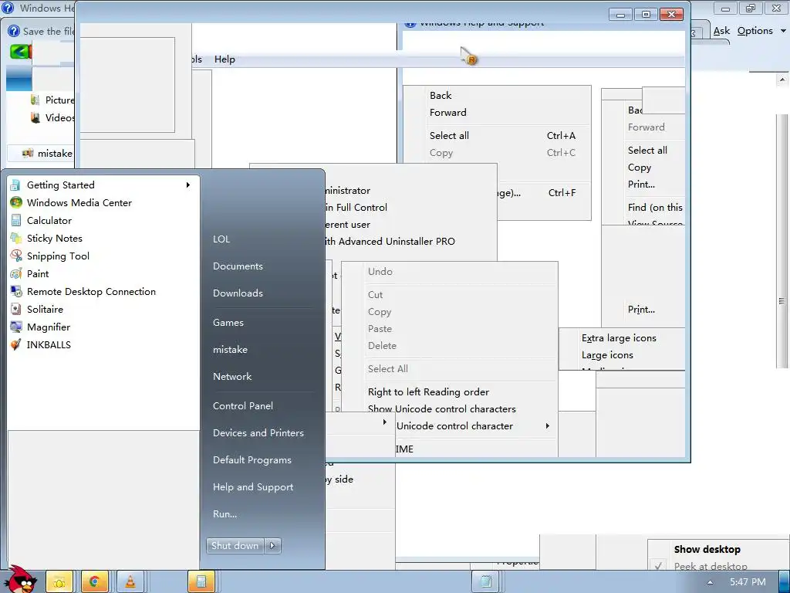Click the Help window vertical scrollbar thumb

(x=782, y=241)
